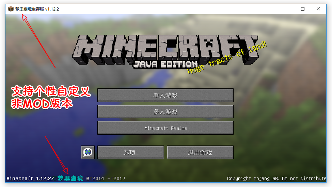Viewport: 332px width, 187px height.
Task: Click the 梦里幽境生存服 v1.12.2 window title
Action: point(37,9)
